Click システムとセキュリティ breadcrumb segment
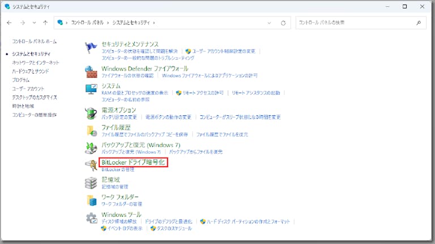Viewport: 435px width, 244px height. point(131,23)
